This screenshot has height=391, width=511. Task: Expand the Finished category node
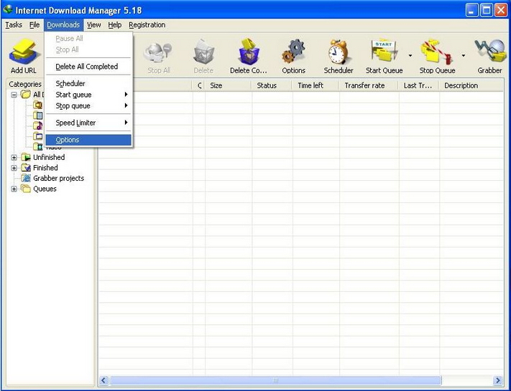[x=14, y=168]
